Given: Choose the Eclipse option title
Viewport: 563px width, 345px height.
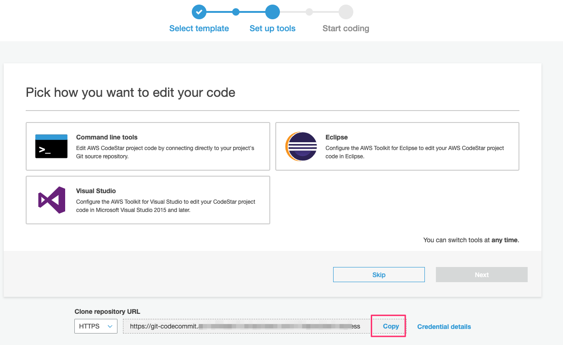Looking at the screenshot, I should [337, 137].
